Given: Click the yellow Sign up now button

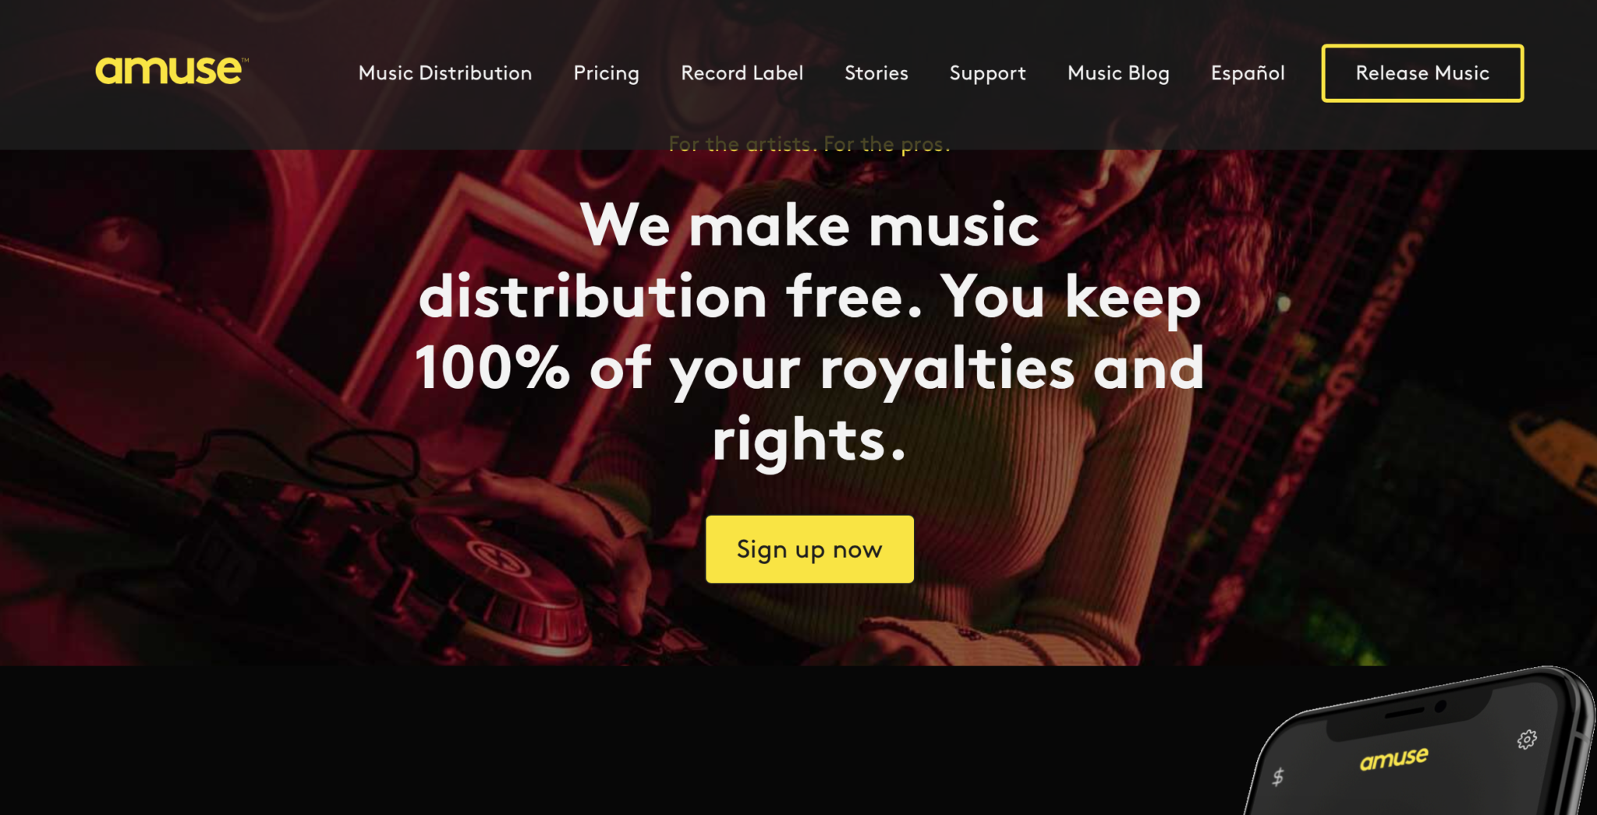Looking at the screenshot, I should [x=809, y=549].
